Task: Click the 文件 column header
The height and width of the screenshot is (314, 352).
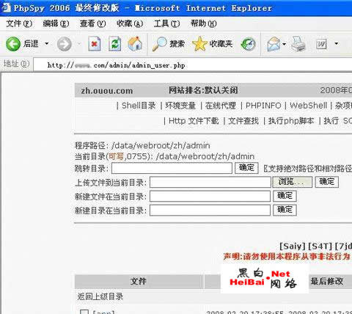Action: click(x=139, y=281)
